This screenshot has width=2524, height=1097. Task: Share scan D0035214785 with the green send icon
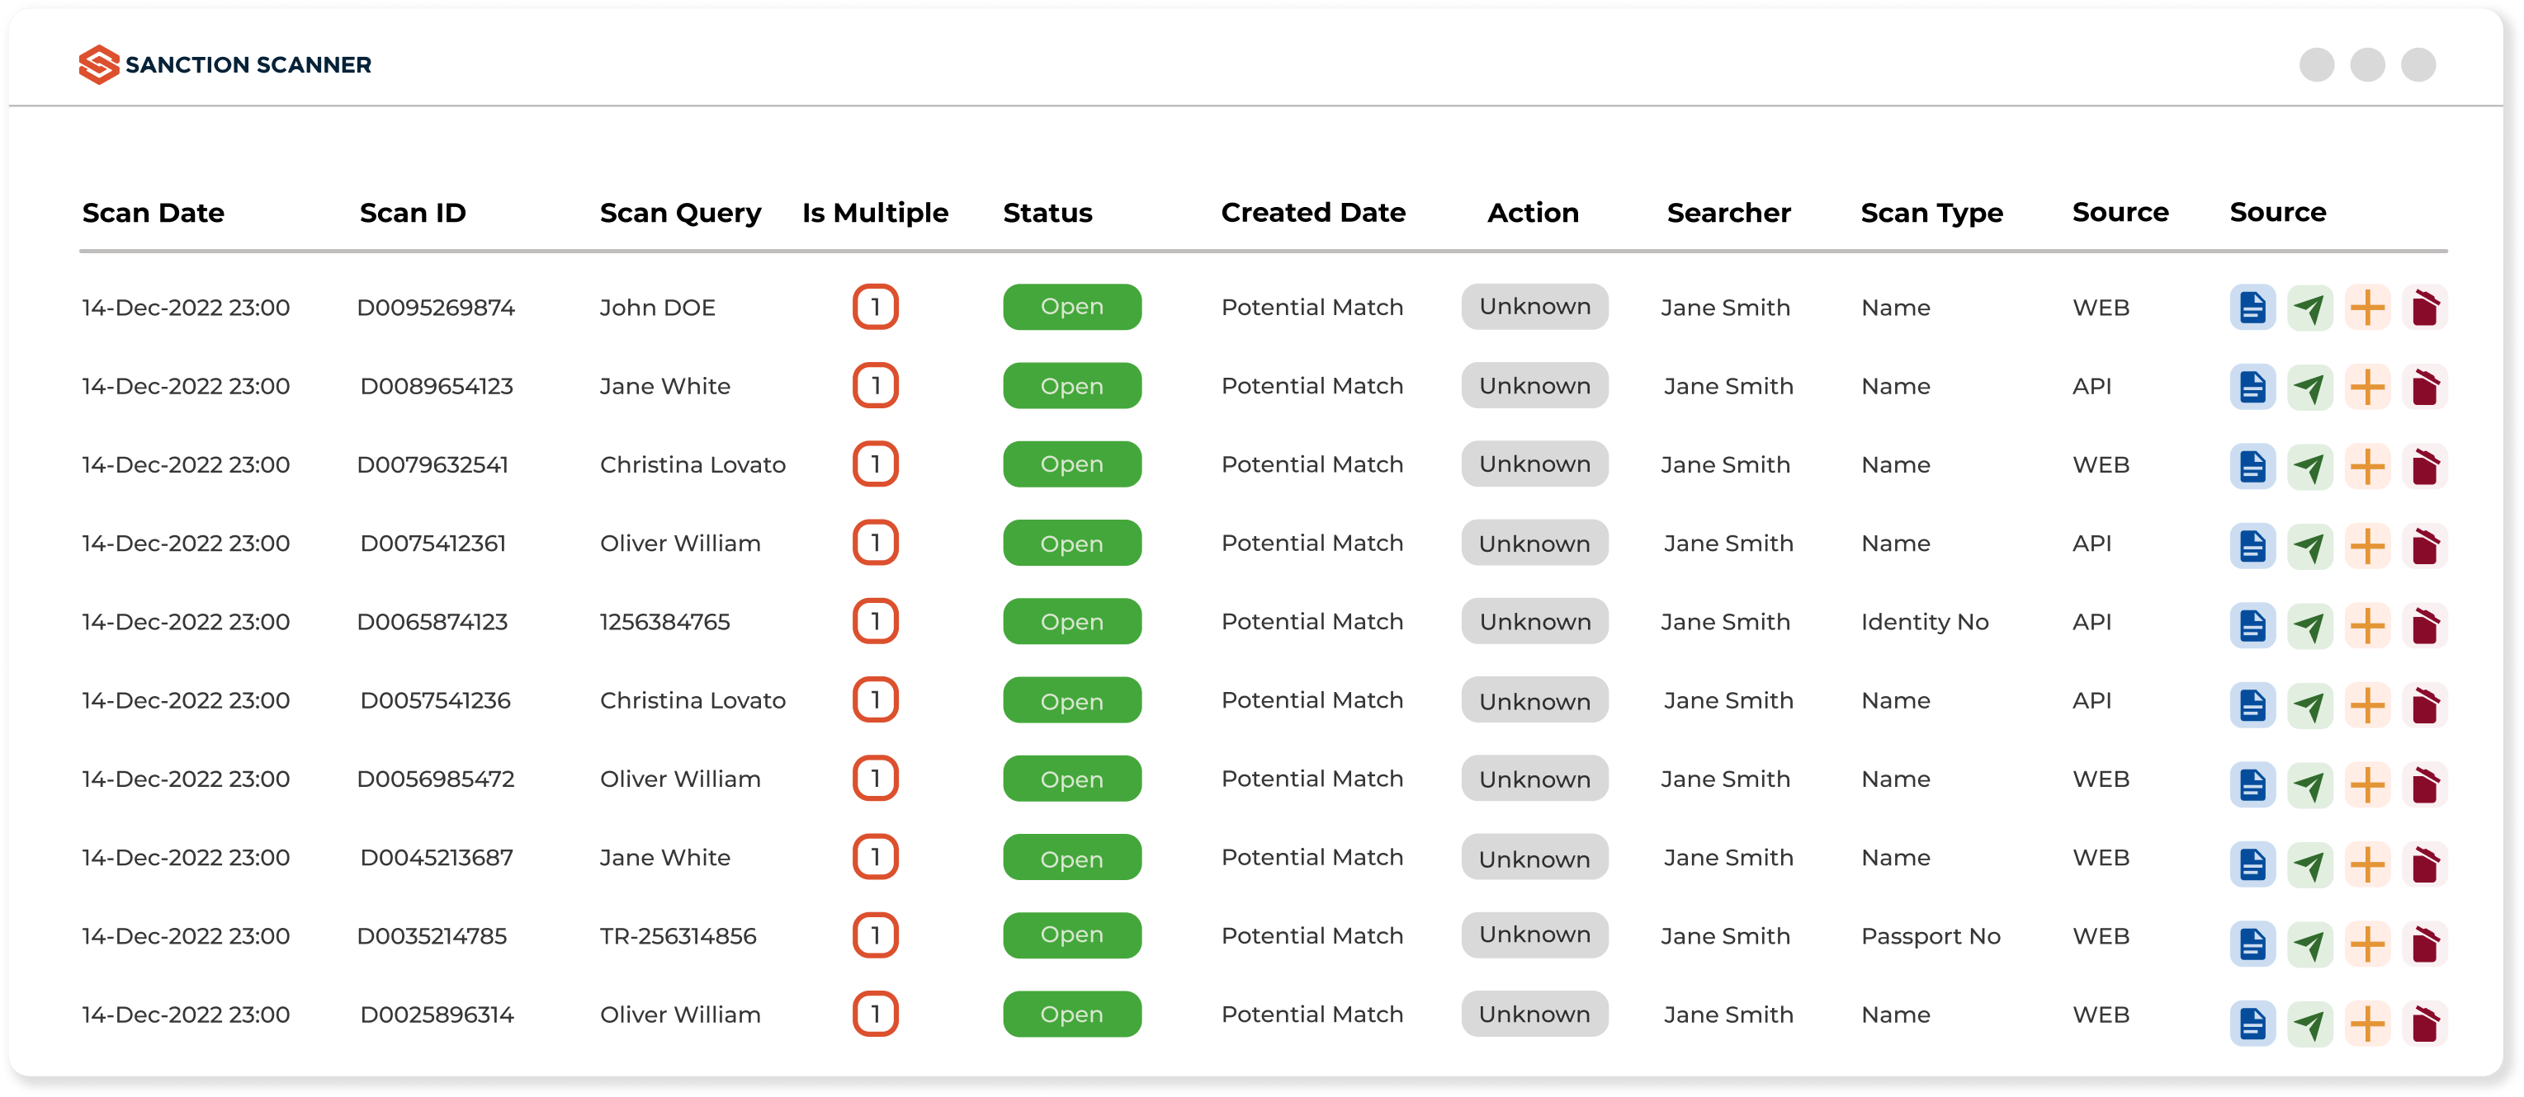pyautogui.click(x=2310, y=935)
